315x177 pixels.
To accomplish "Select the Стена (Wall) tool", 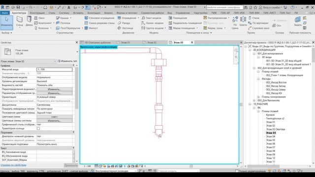I will (20, 22).
